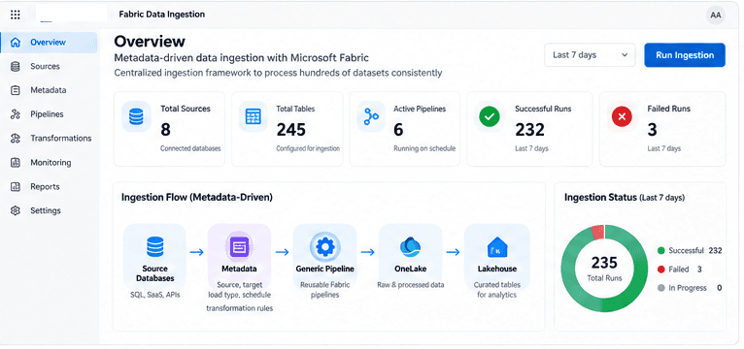Click the Total Tables value 245
The width and height of the screenshot is (744, 349).
[x=290, y=129]
